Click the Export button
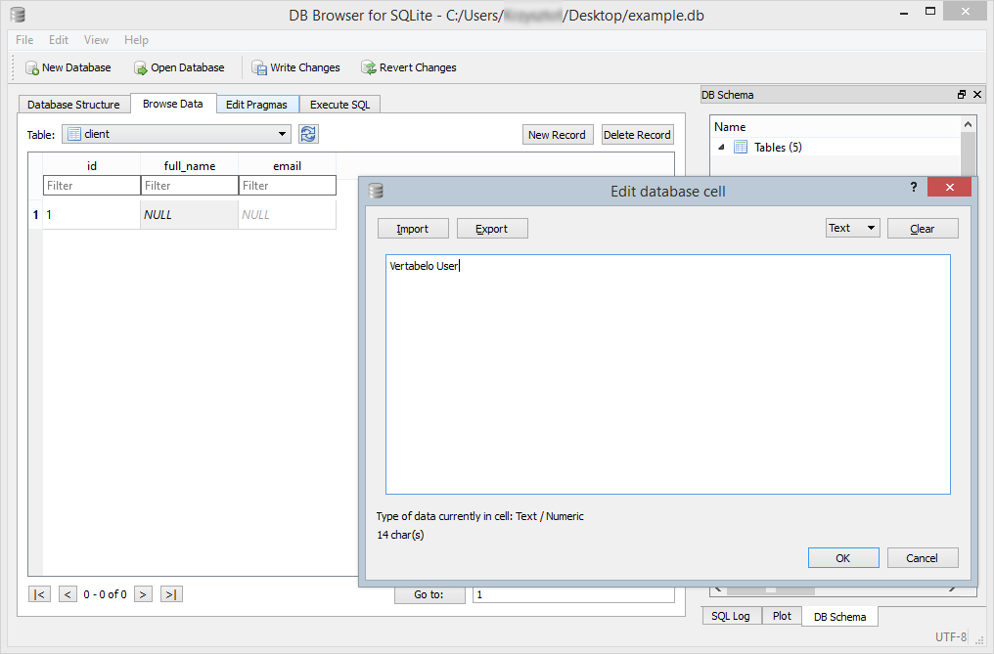 491,228
